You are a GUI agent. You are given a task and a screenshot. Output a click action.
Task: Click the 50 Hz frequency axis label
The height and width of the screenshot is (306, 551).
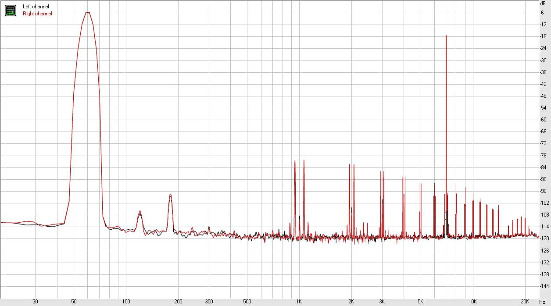pos(74,302)
